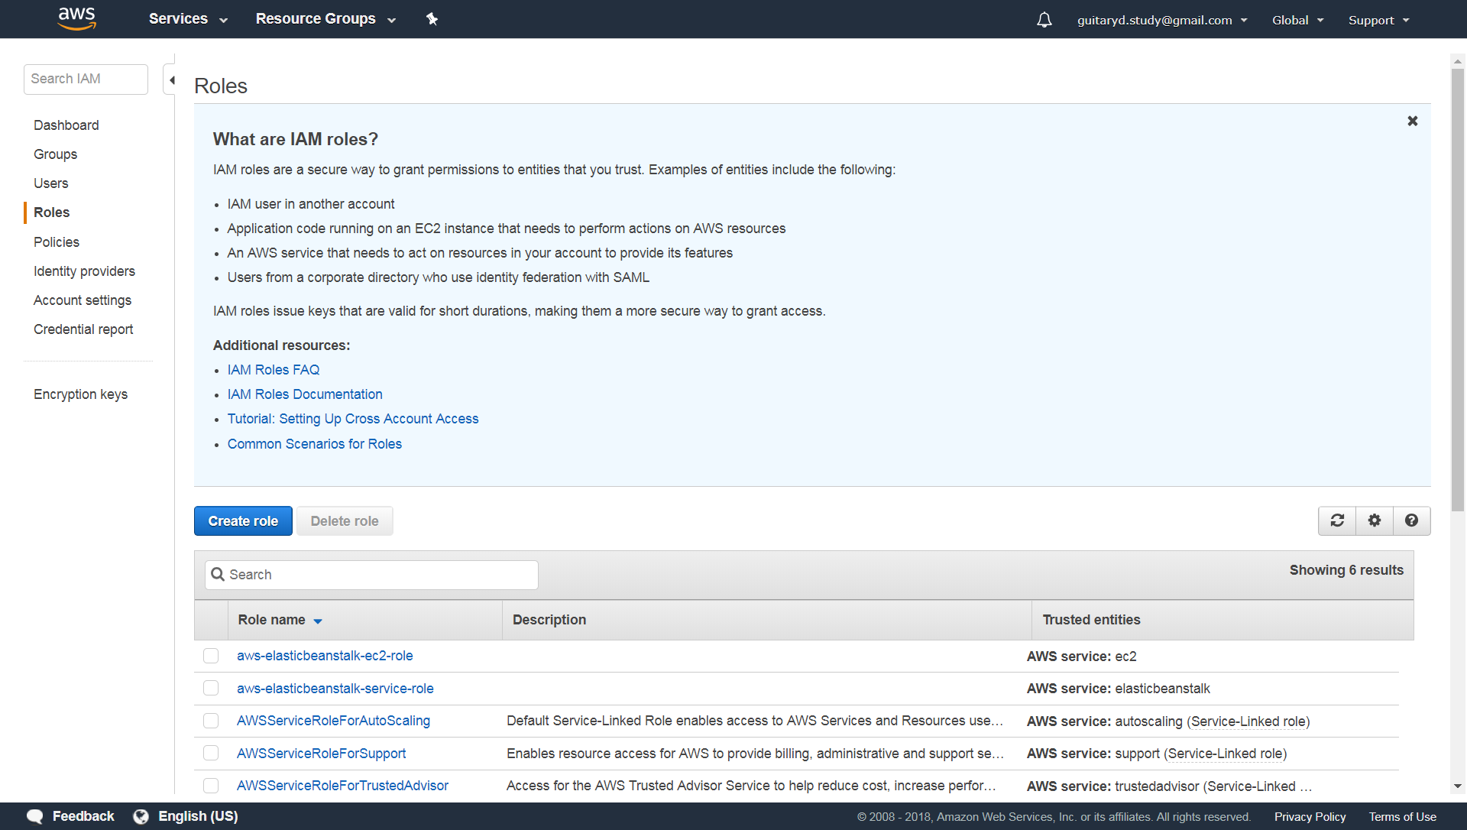Open Identity providers in the sidebar
Image resolution: width=1467 pixels, height=830 pixels.
point(84,271)
